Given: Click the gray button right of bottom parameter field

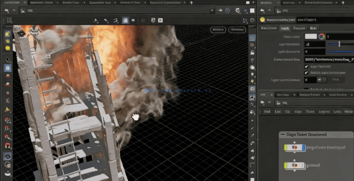Looking at the screenshot, I should [x=337, y=80].
